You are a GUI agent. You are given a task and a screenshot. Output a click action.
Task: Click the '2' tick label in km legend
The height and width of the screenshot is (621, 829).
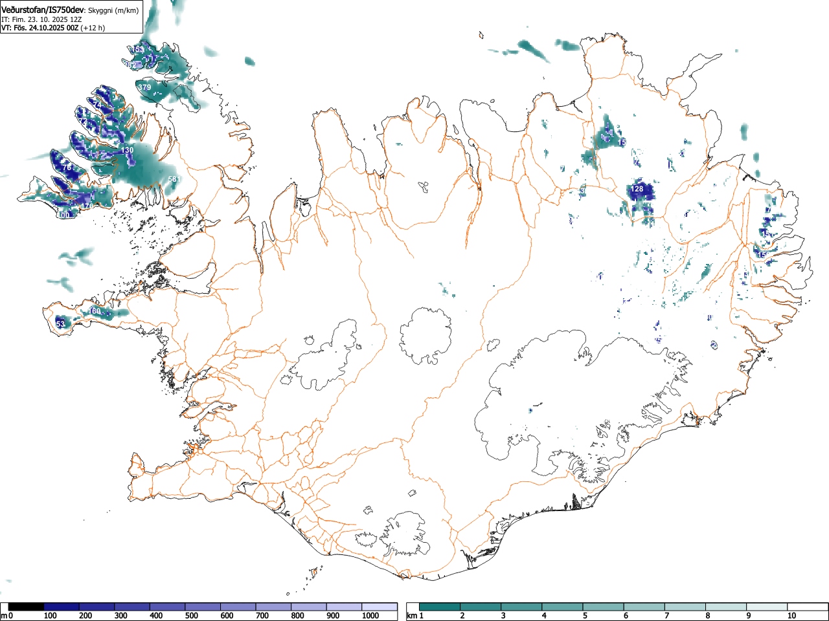pyautogui.click(x=462, y=616)
